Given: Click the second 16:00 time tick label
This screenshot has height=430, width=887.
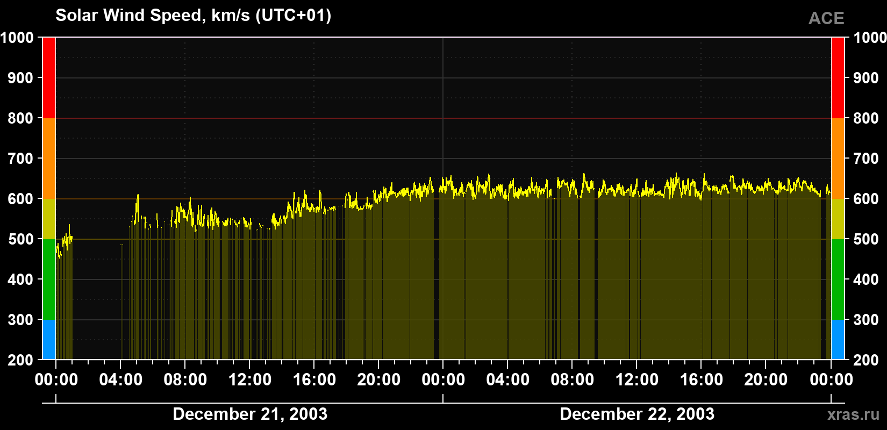Looking at the screenshot, I should pyautogui.click(x=702, y=379).
